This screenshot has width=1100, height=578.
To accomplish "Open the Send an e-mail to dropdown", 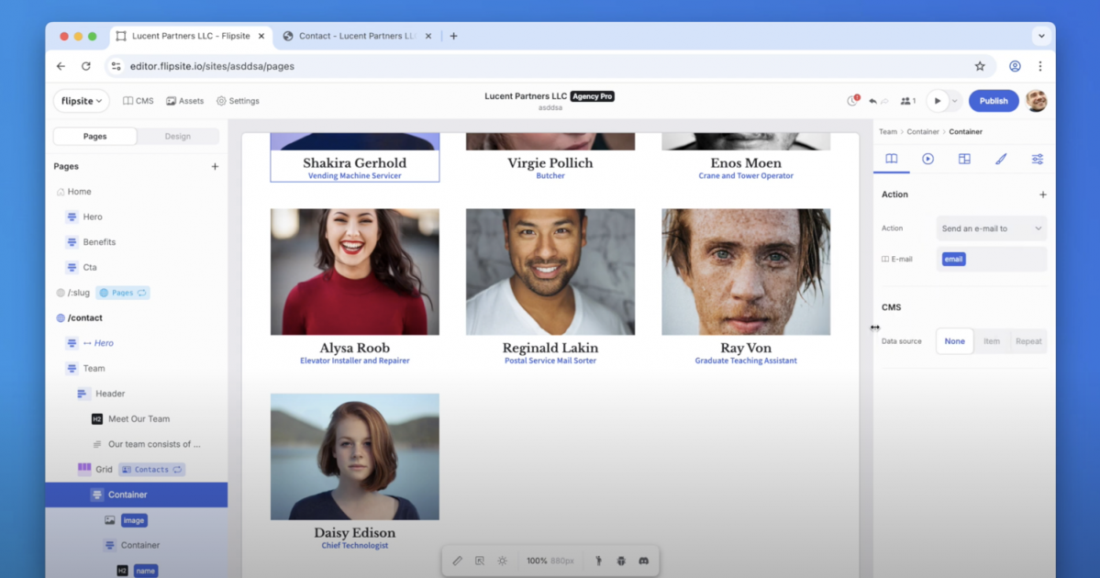I will pos(991,228).
